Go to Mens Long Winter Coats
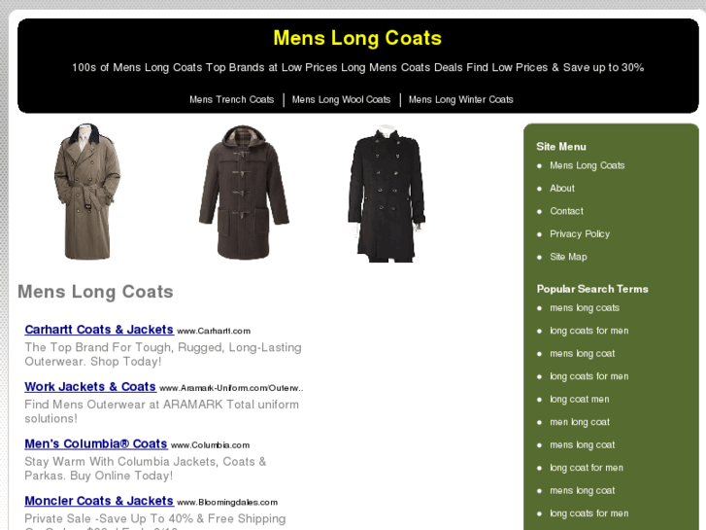The width and height of the screenshot is (706, 530). (461, 100)
